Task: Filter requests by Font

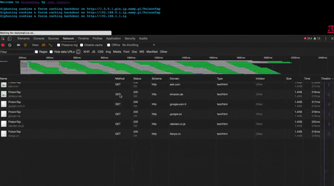Action: (x=126, y=52)
